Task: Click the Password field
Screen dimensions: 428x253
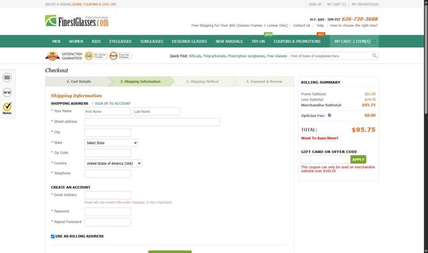Action: 108,212
